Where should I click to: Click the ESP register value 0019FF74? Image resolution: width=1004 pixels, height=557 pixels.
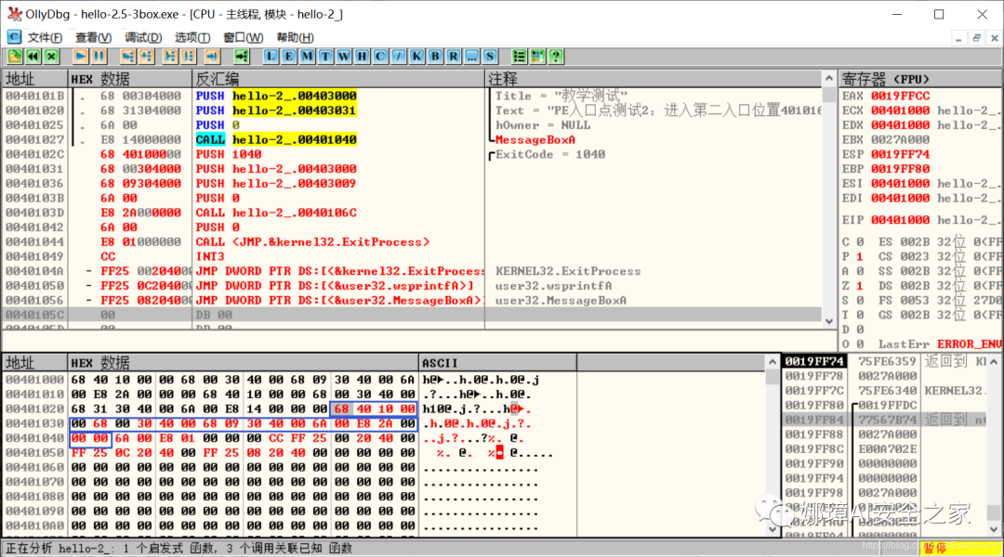pos(900,154)
